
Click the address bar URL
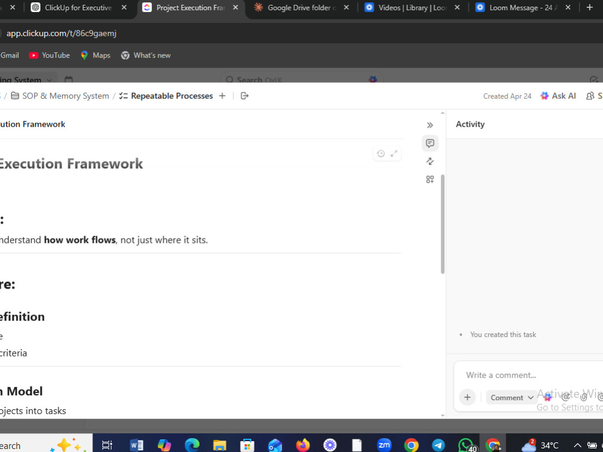coord(62,33)
